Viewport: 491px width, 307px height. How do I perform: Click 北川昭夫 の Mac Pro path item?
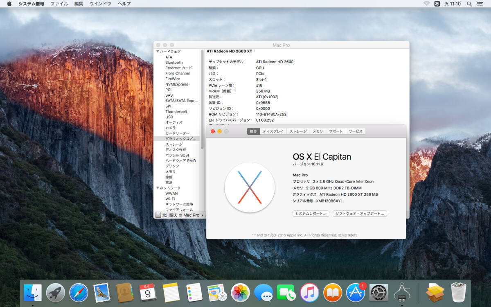(178, 215)
